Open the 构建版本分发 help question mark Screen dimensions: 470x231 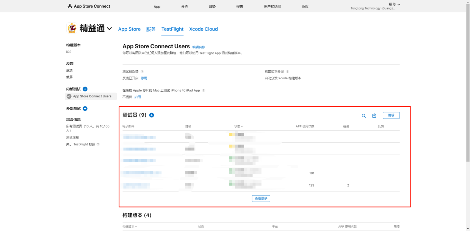coord(287,71)
